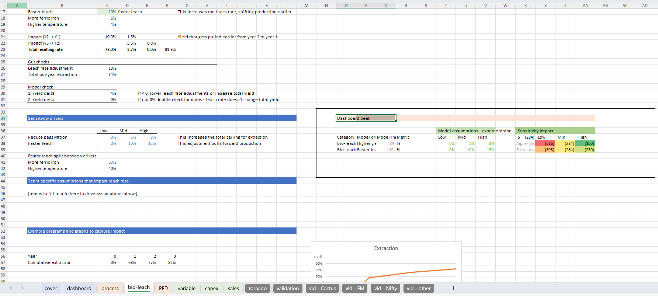Select column B header
Viewport: 658px width, 296px height.
[x=62, y=6]
